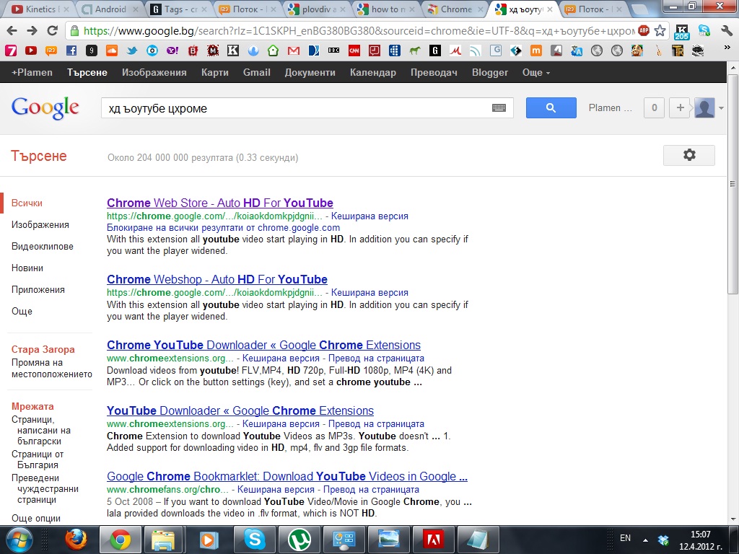The width and height of the screenshot is (739, 554).
Task: Open Firefox from the taskbar
Action: point(76,540)
